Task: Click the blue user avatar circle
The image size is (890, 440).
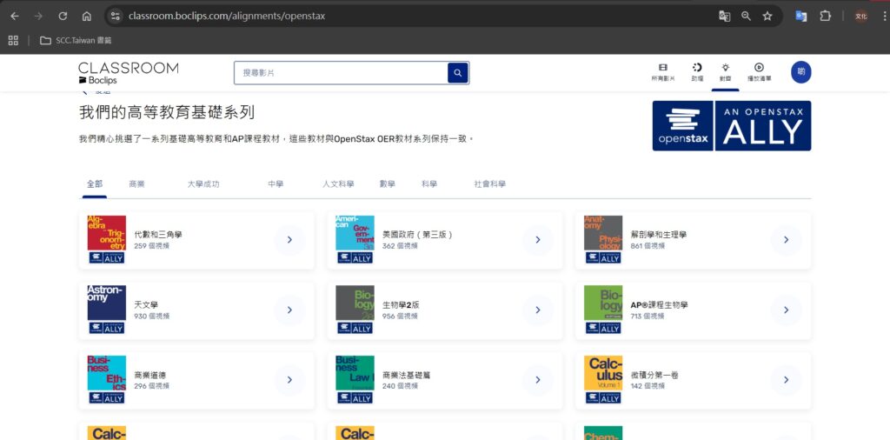Action: [x=800, y=72]
